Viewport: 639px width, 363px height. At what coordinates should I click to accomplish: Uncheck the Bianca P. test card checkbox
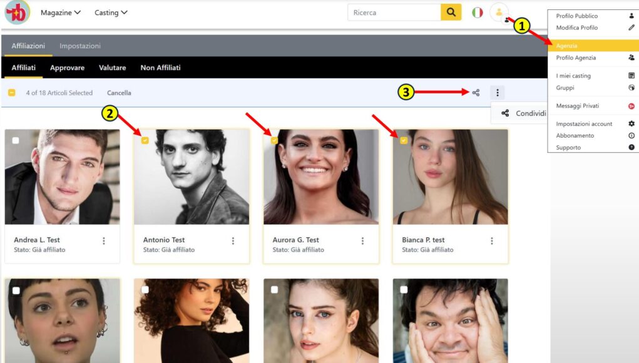pos(404,141)
